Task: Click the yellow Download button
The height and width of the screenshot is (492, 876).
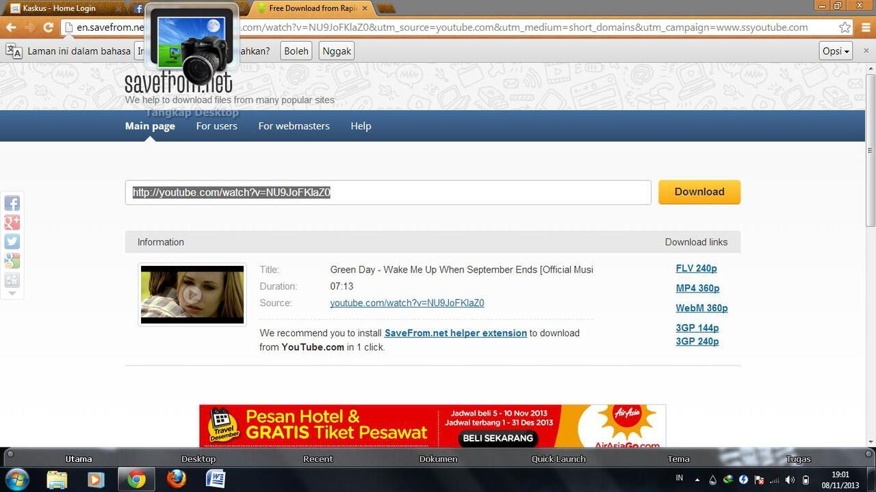Action: coord(699,192)
